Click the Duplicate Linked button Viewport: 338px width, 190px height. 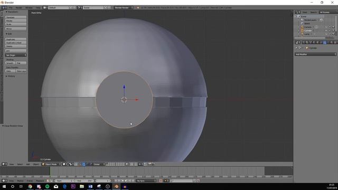pyautogui.click(x=16, y=43)
